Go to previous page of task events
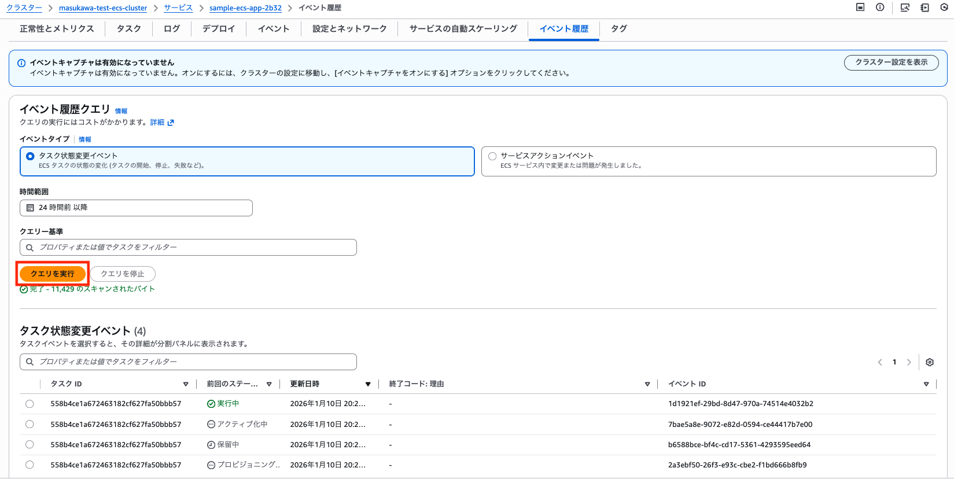The height and width of the screenshot is (479, 954). 880,362
